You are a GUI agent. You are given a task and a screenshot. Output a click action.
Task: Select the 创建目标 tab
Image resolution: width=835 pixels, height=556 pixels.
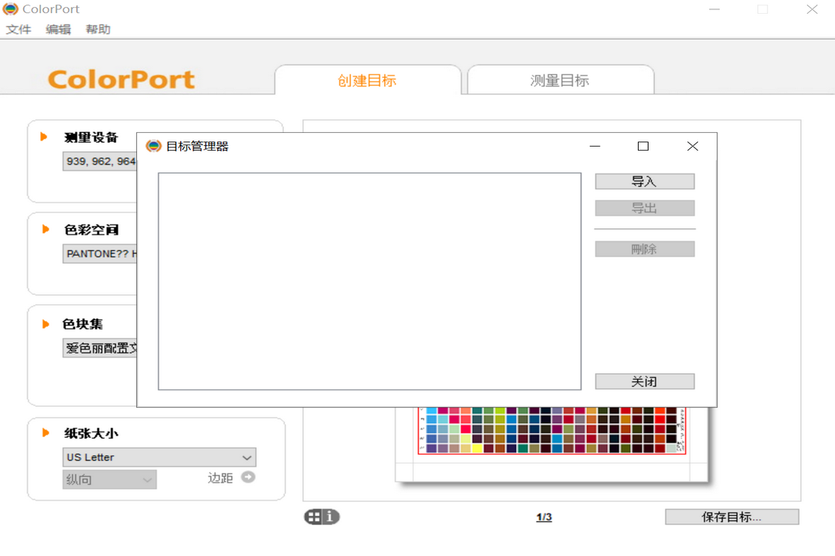[x=367, y=79]
